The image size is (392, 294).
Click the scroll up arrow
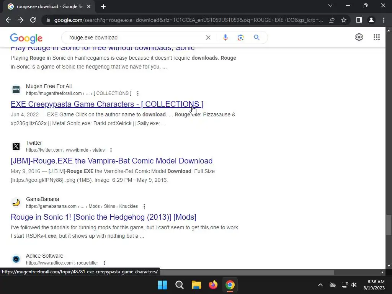pyautogui.click(x=389, y=31)
